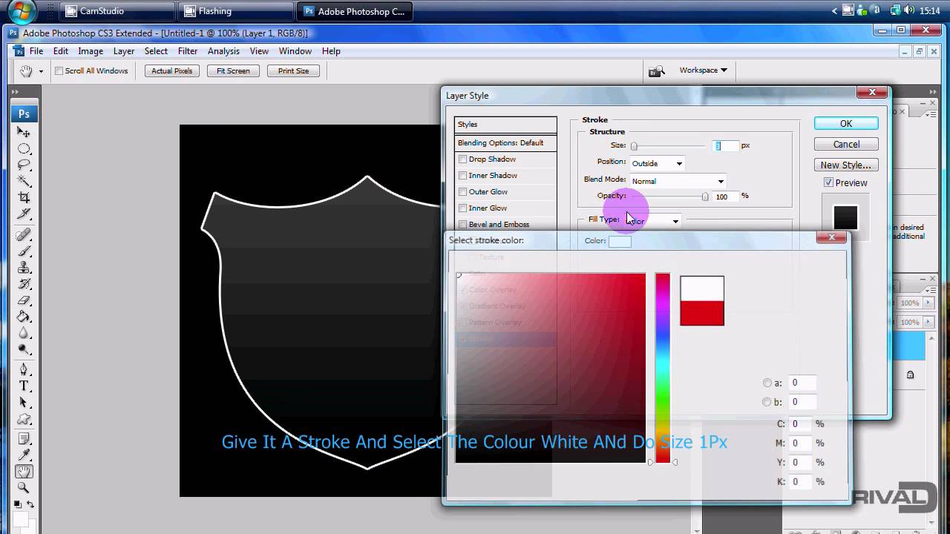Screen dimensions: 950x534
Task: Select the 'a' radio button
Action: (767, 383)
